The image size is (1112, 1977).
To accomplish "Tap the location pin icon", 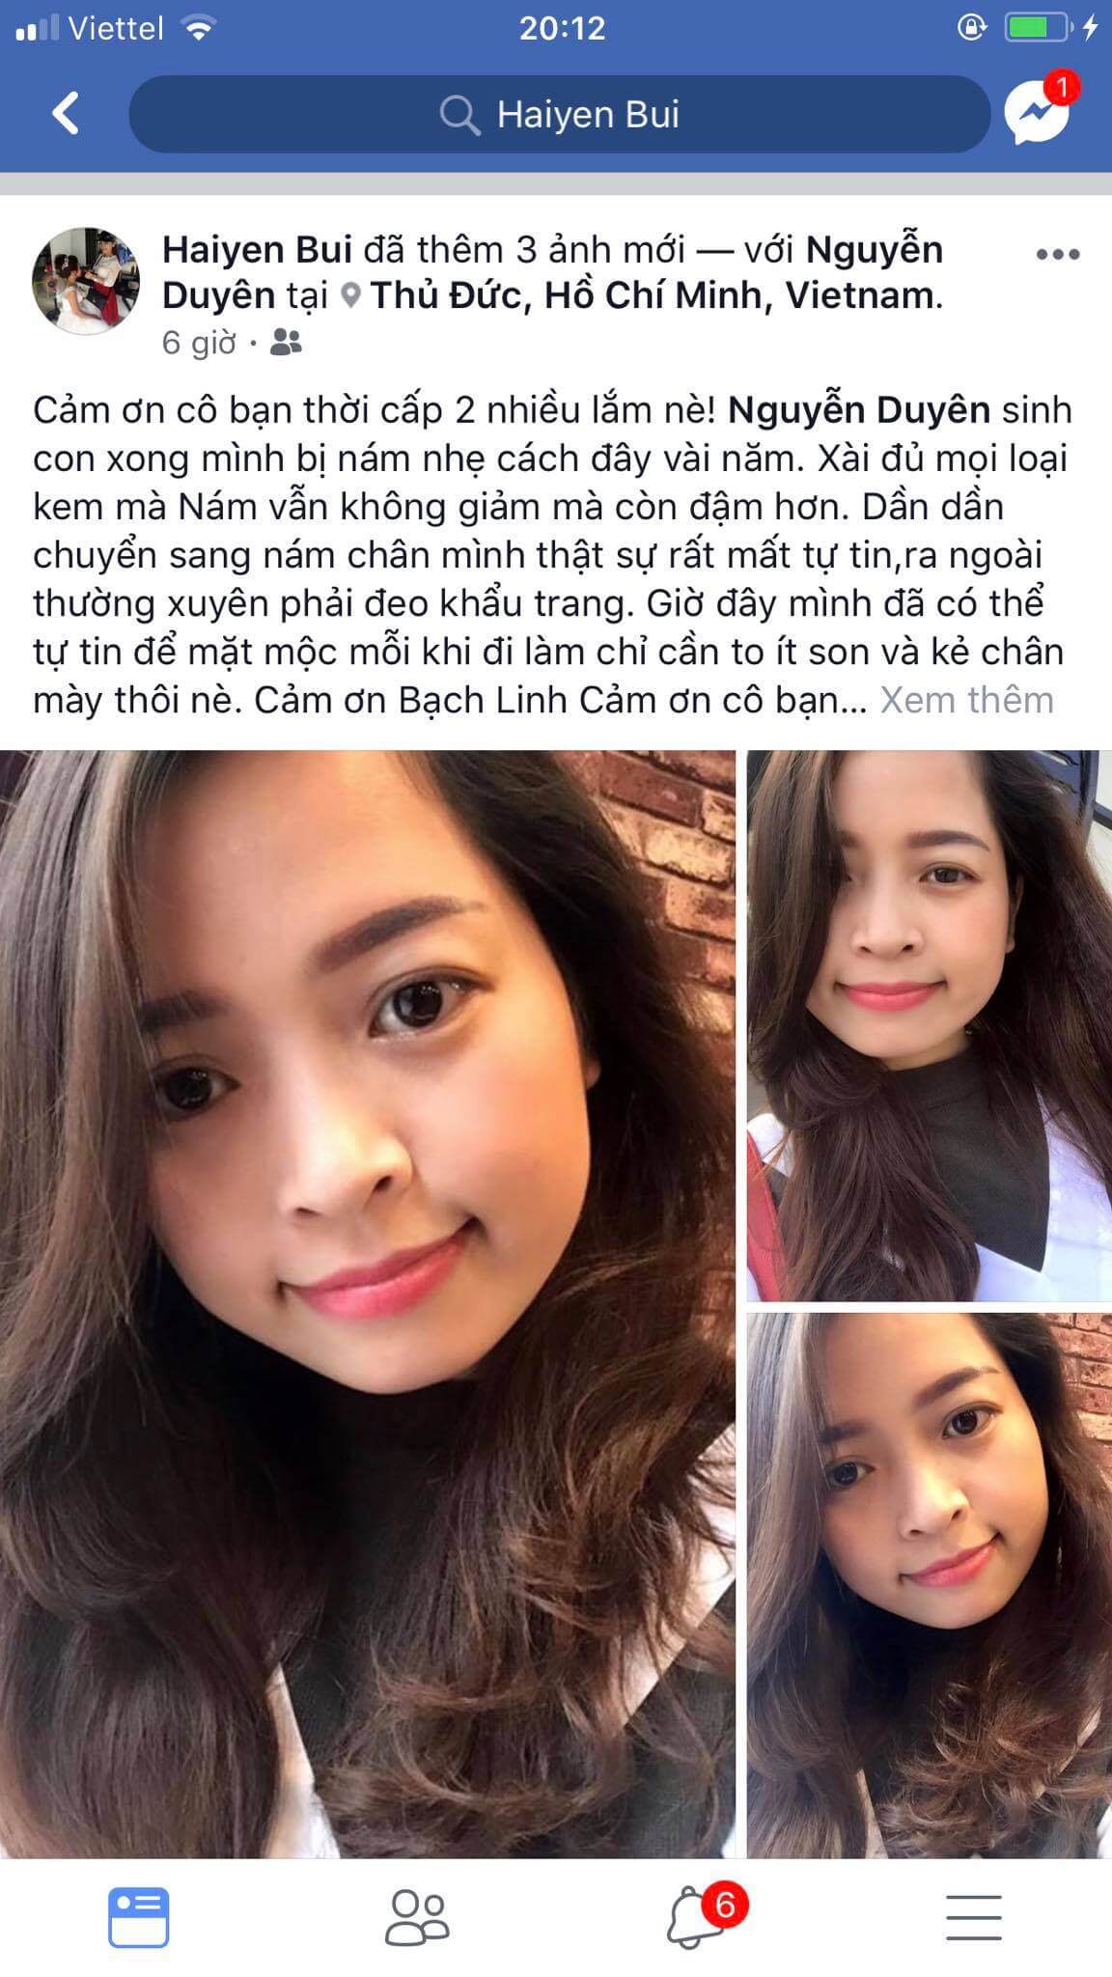I will pyautogui.click(x=351, y=295).
